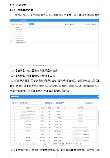The height and width of the screenshot is (158, 110).
Task: Click the scale name search input field
Action: (x=22, y=24)
